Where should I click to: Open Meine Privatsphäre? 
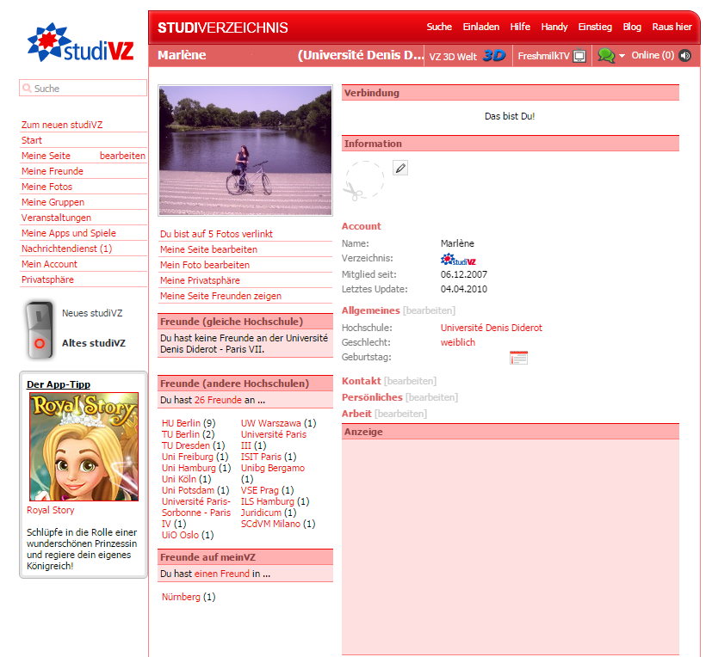click(200, 280)
